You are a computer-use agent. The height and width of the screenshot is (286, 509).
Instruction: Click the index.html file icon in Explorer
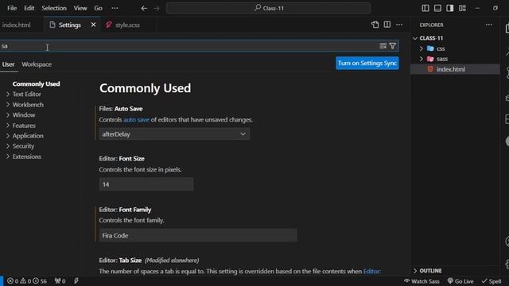pos(430,69)
